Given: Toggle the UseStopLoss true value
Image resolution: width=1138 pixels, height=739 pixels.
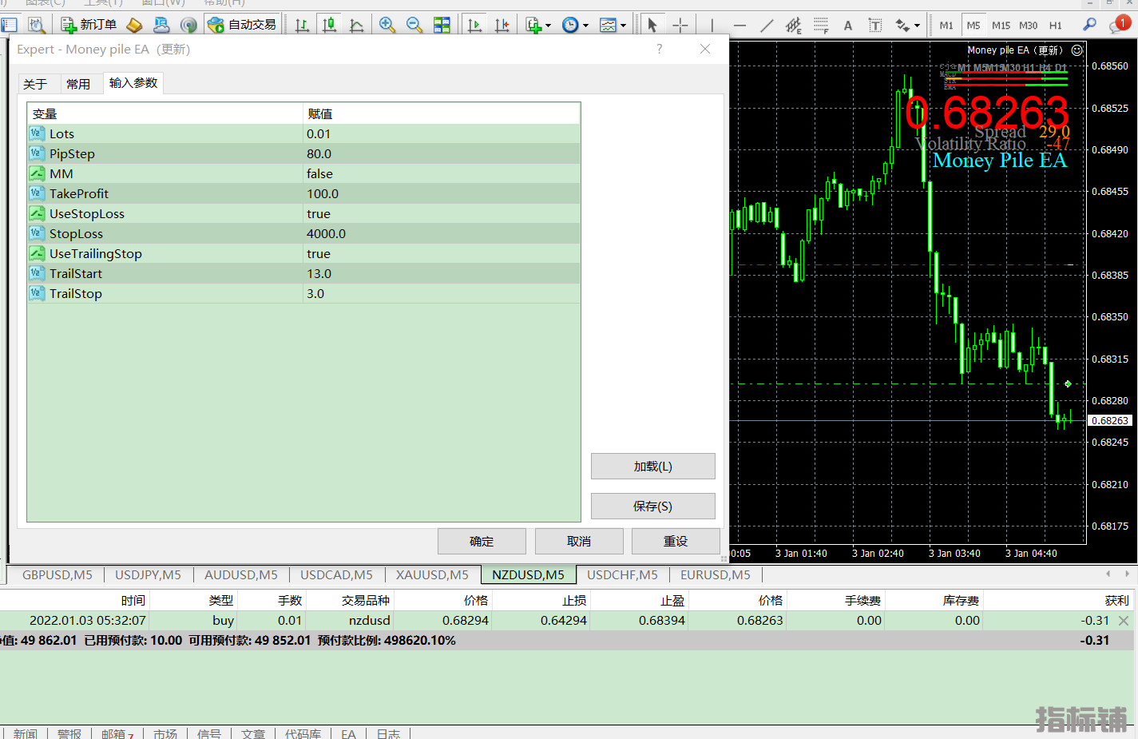Looking at the screenshot, I should click(442, 213).
